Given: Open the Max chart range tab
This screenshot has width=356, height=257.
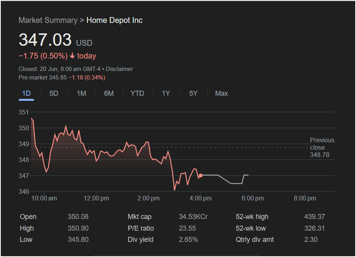Looking at the screenshot, I should coord(221,93).
